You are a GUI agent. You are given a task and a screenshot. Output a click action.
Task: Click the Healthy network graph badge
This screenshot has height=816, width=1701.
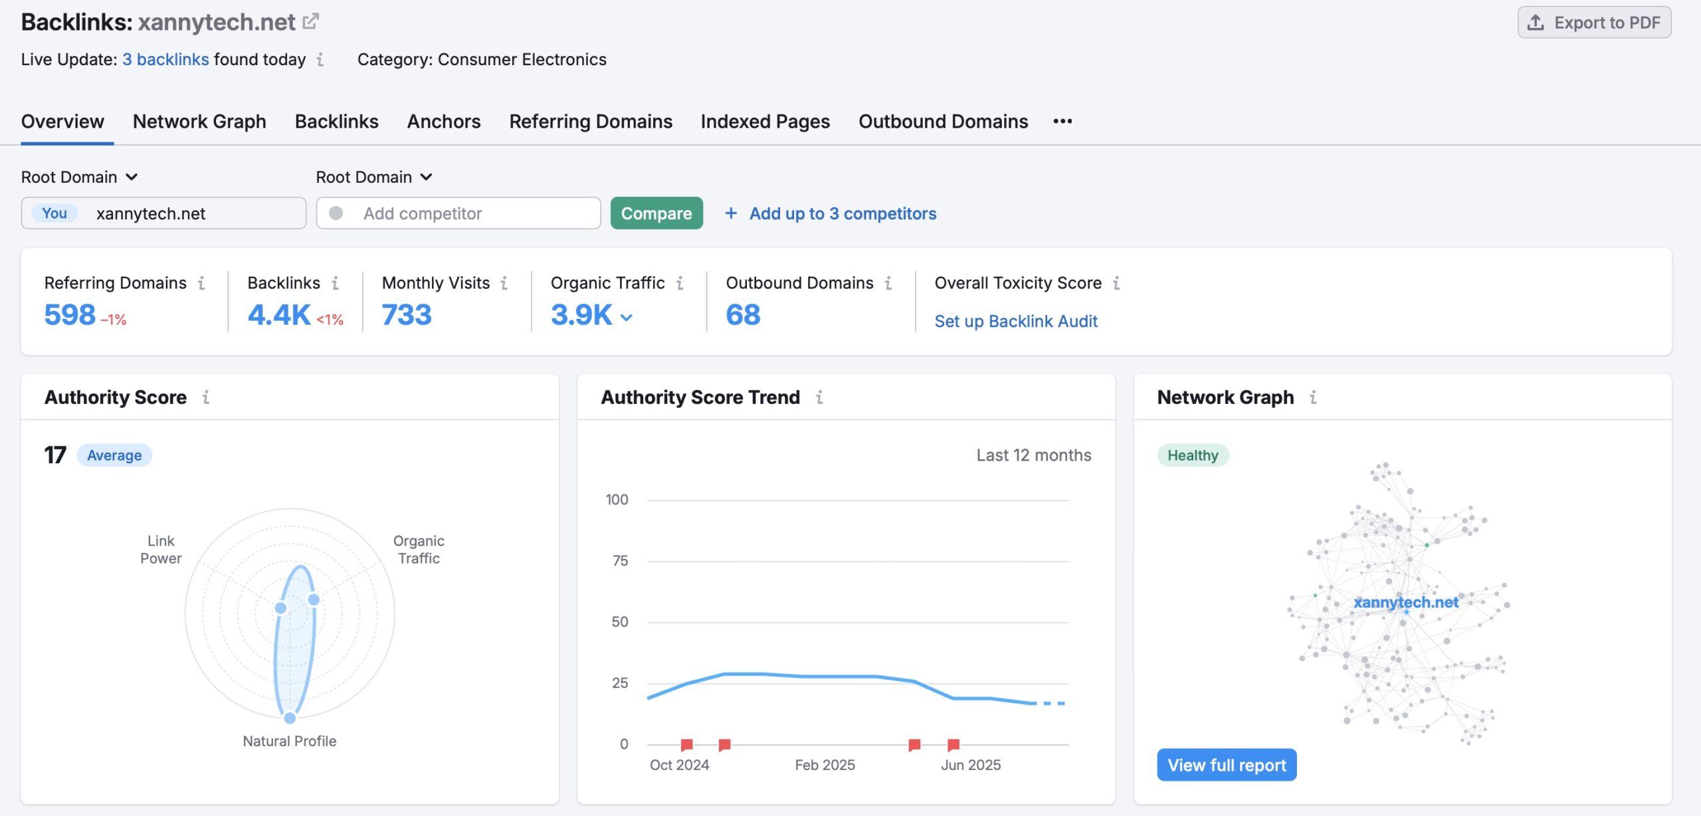[x=1193, y=455]
